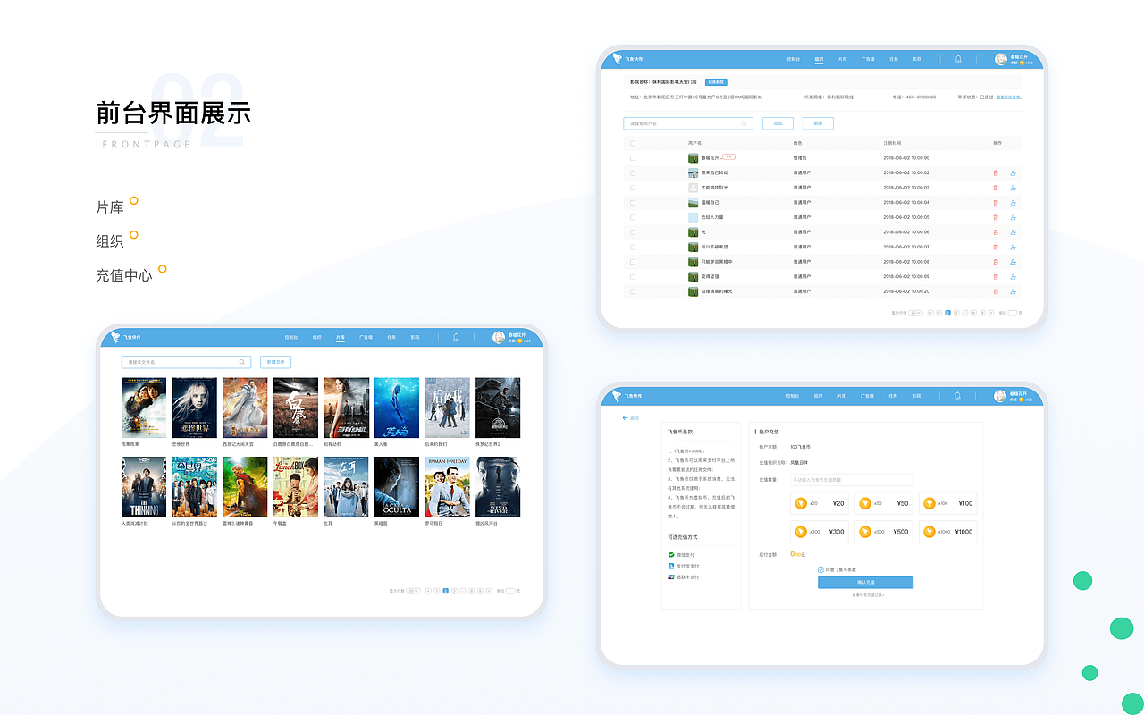Screen dimensions: 1144x715
Task: Open the Wind River movie poster
Action: pyautogui.click(x=498, y=487)
